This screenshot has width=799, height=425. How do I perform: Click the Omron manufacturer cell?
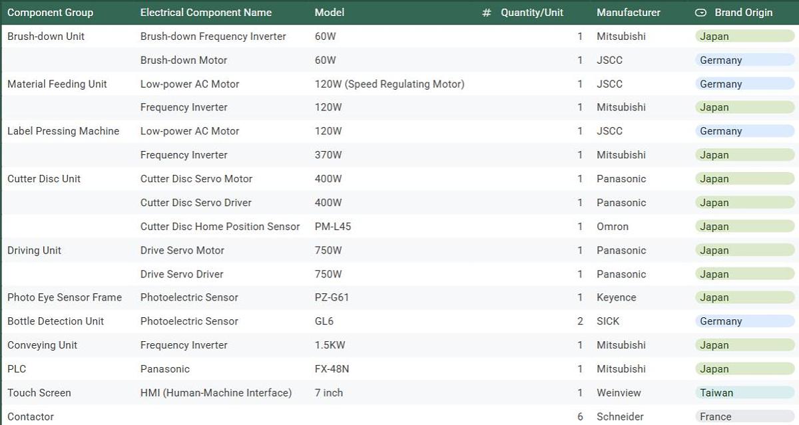613,227
